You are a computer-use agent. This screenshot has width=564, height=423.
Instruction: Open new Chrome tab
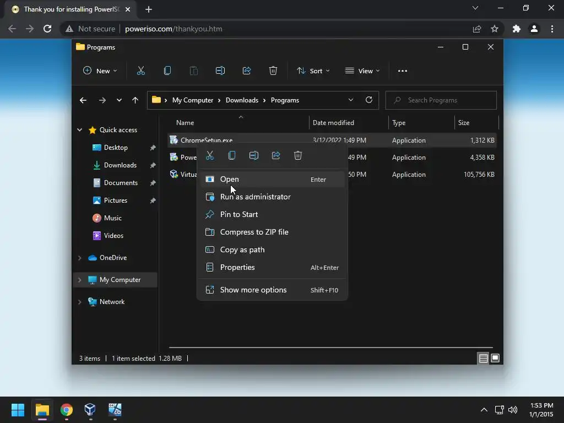(x=149, y=9)
